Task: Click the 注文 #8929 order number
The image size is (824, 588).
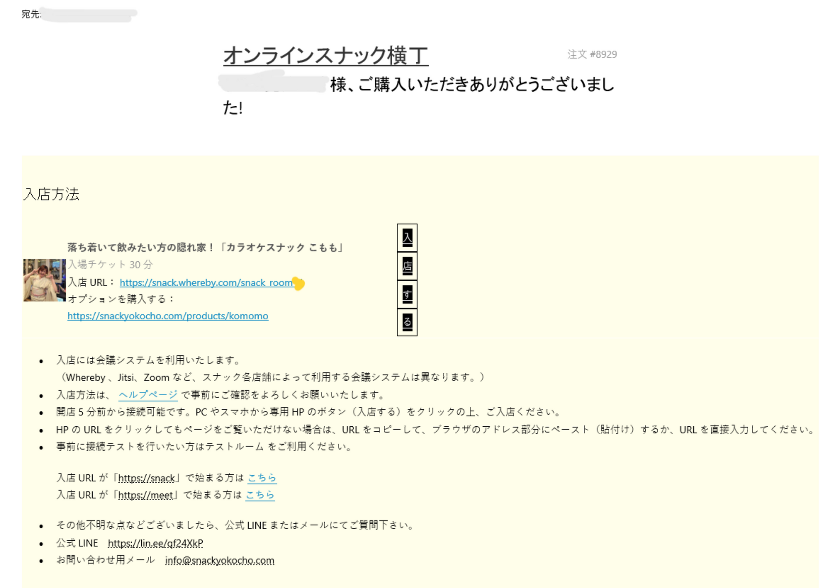Action: pyautogui.click(x=592, y=54)
